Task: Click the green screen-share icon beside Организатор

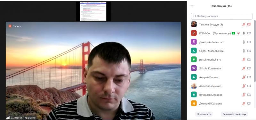Action: pos(234,33)
